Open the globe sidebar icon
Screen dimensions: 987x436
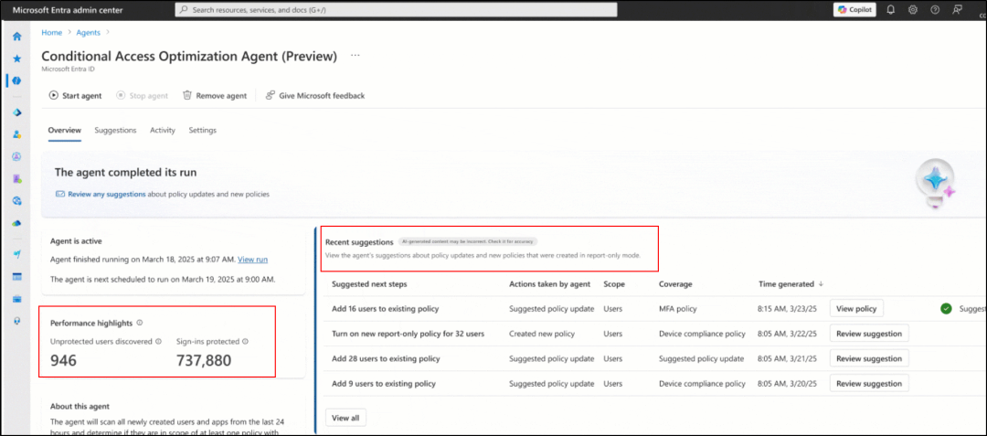(x=17, y=201)
